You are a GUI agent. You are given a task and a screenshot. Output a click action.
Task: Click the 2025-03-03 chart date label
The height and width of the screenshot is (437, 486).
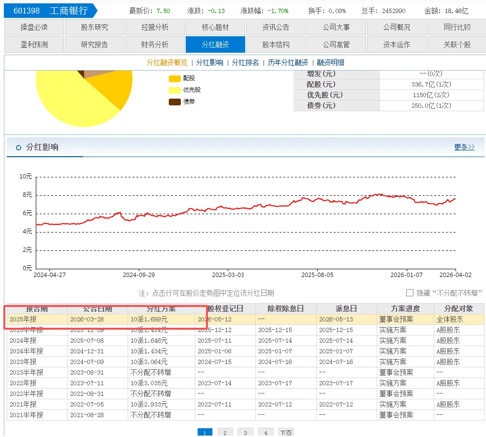[x=228, y=275]
